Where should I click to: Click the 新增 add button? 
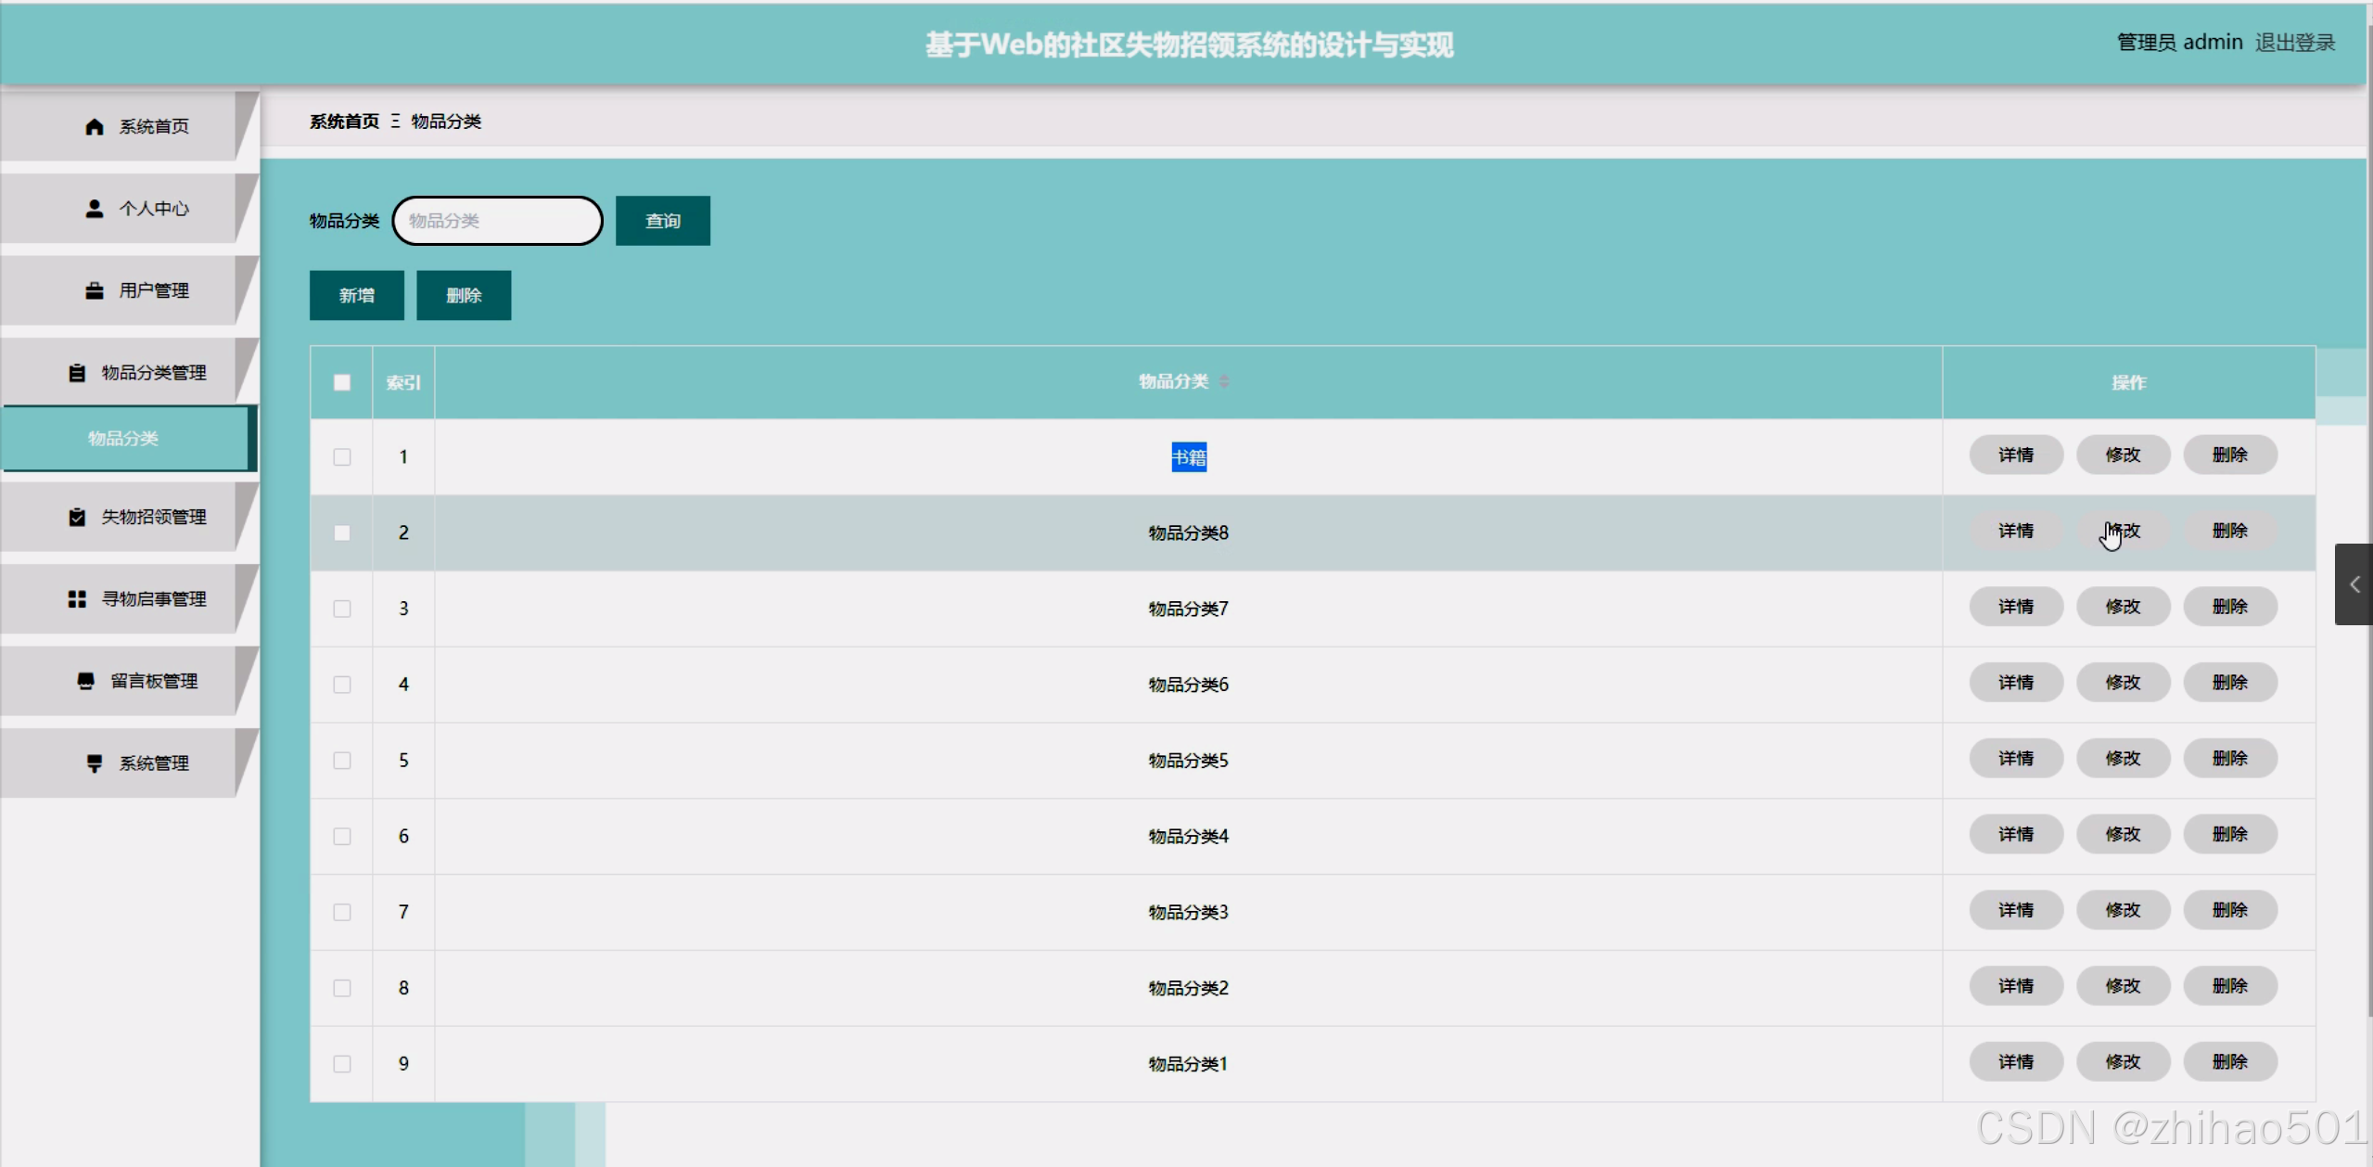click(x=356, y=296)
